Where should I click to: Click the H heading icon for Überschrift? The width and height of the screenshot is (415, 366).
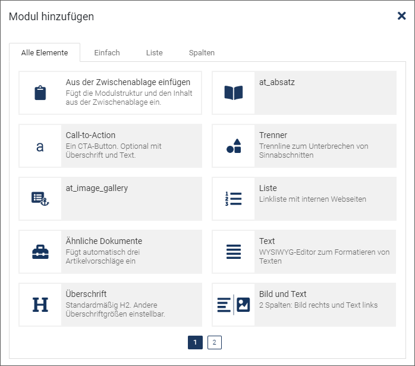40,305
